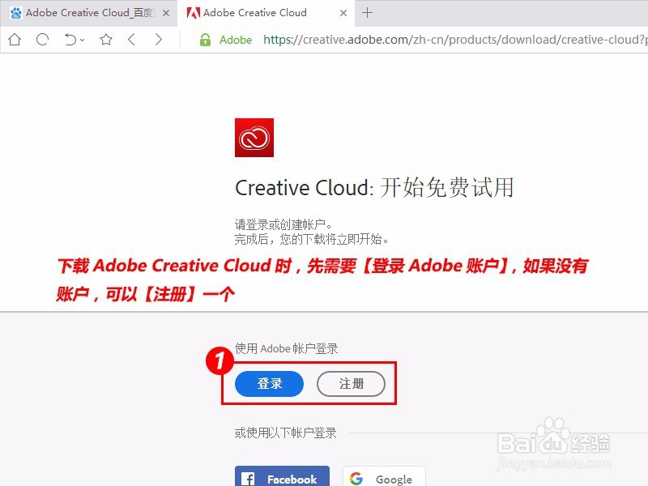Switch to the Adobe Creative Cloud tab
Viewport: 648px width, 486px height.
(x=251, y=12)
